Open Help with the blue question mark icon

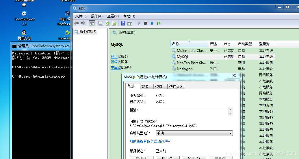pos(123,23)
